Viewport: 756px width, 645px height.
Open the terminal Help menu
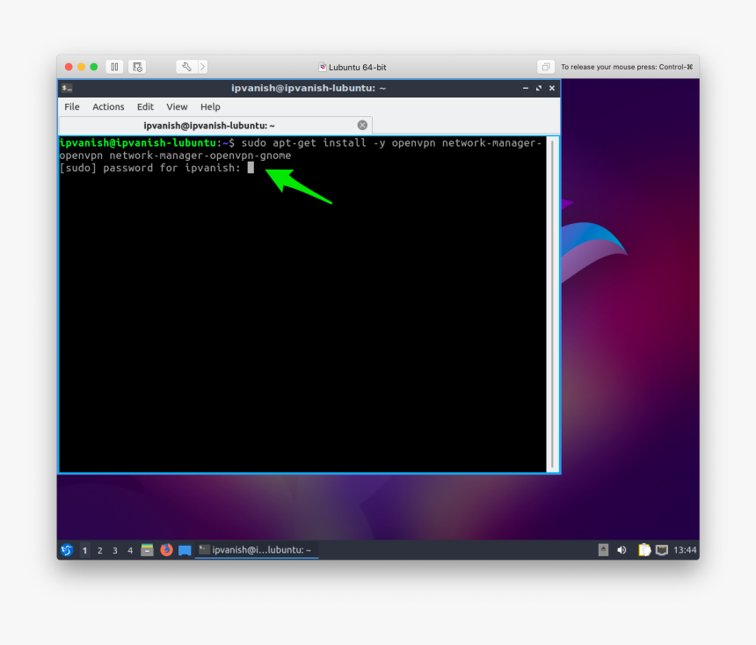click(210, 106)
